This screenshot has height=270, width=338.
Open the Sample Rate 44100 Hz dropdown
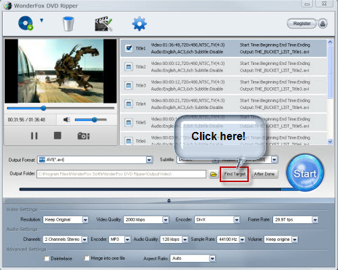point(231,240)
